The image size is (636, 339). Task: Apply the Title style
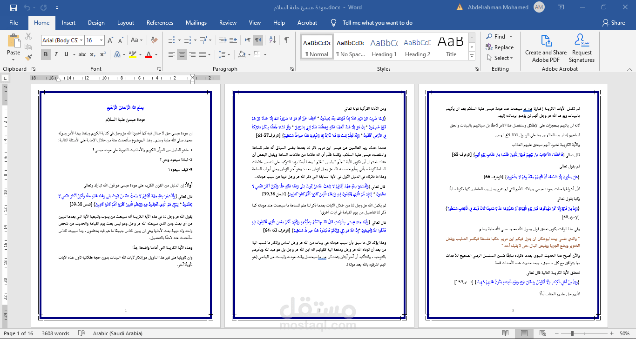(451, 47)
